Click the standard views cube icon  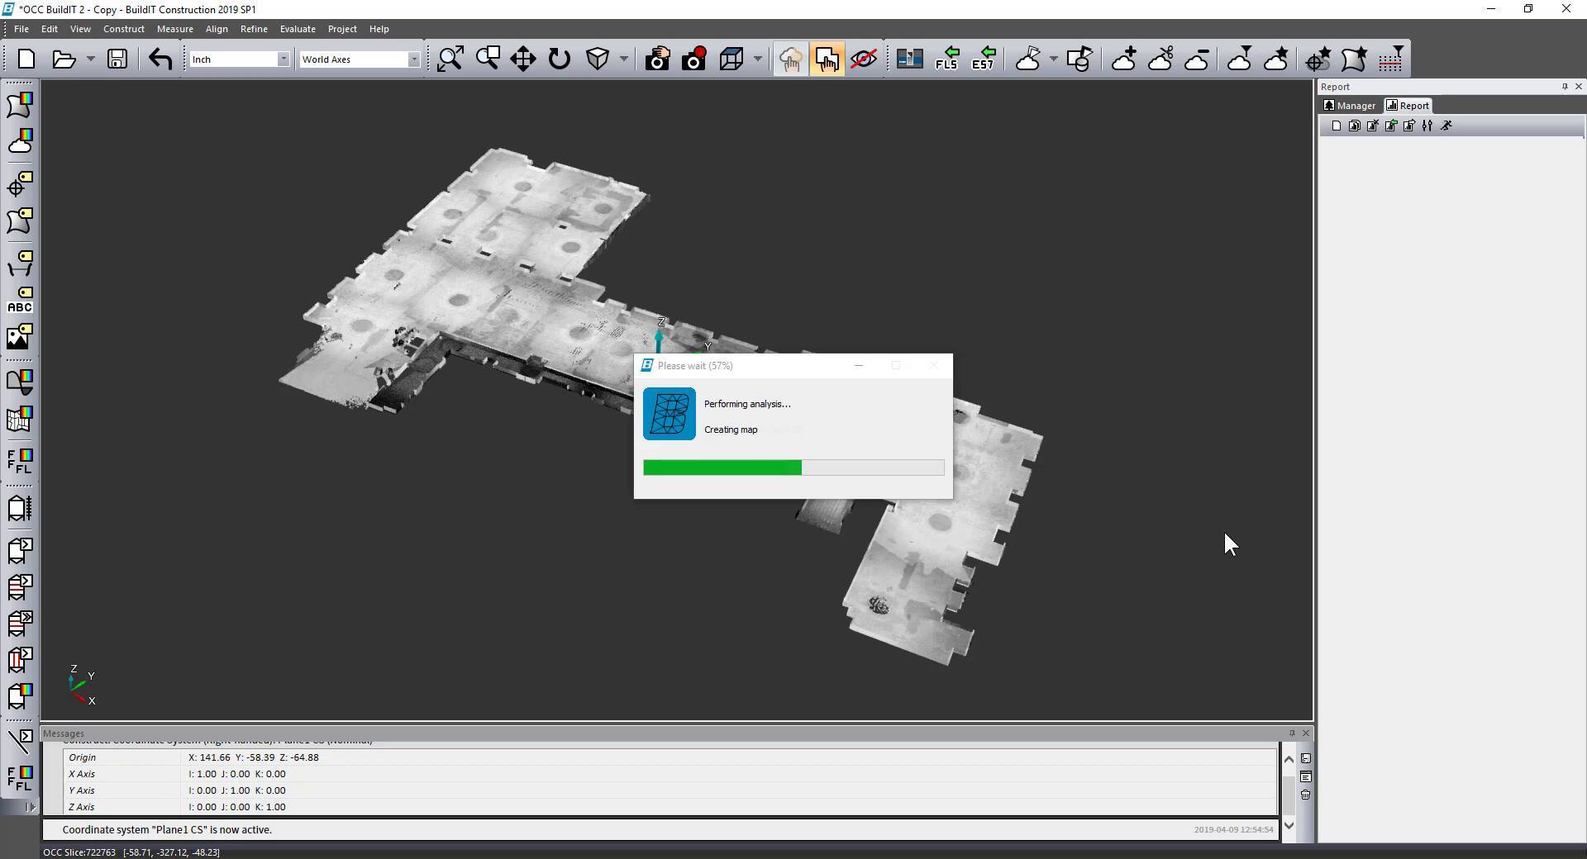(598, 59)
